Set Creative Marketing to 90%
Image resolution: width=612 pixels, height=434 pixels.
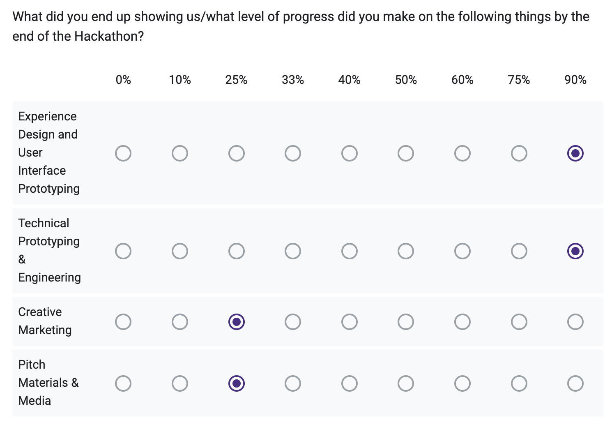click(575, 322)
